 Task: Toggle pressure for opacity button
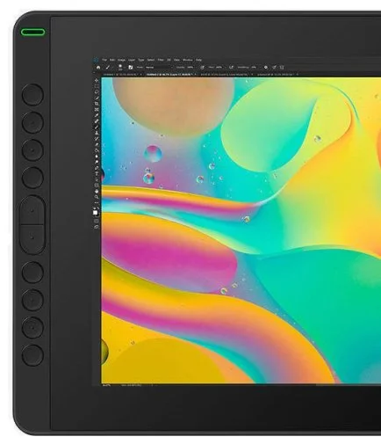pyautogui.click(x=203, y=68)
